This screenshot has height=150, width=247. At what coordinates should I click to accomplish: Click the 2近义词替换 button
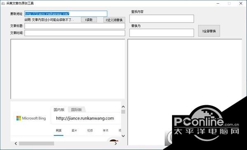(x=114, y=20)
